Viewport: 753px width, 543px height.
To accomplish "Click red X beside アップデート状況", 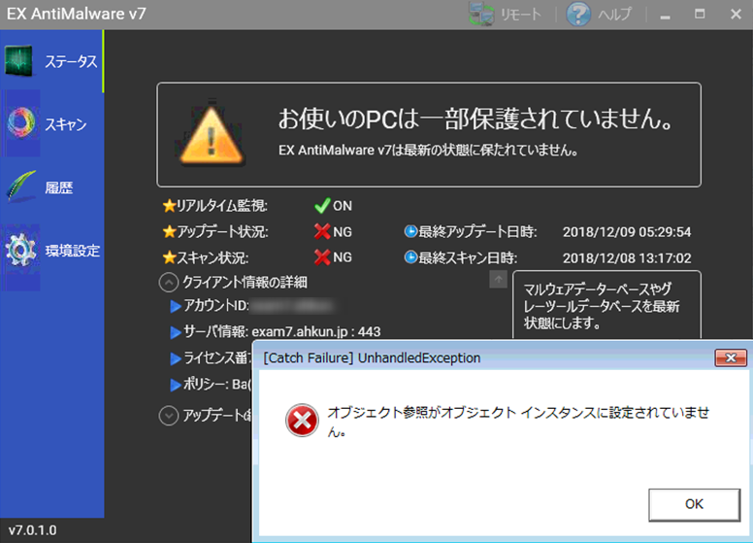I will click(322, 231).
